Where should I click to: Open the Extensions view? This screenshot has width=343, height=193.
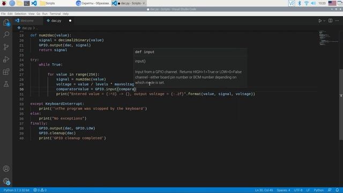pyautogui.click(x=6, y=72)
